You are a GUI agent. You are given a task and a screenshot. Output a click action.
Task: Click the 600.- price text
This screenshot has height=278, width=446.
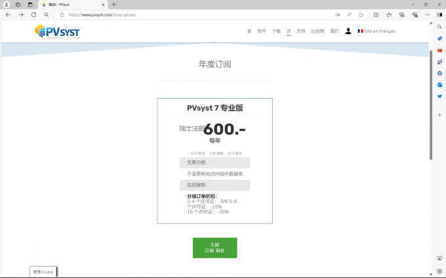(224, 130)
